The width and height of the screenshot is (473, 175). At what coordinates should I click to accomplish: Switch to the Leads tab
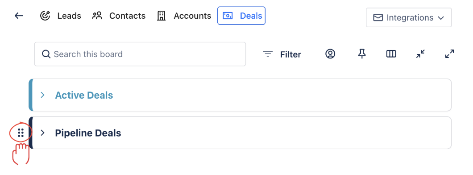tap(61, 16)
